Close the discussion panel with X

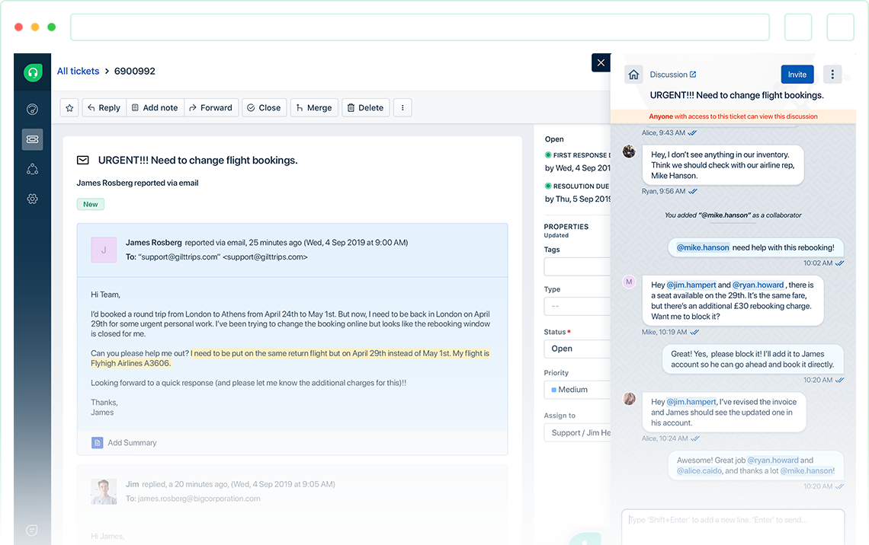click(601, 62)
